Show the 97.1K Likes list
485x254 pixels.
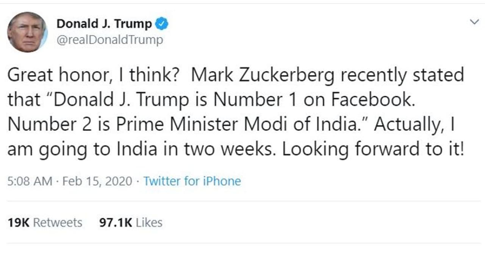(x=131, y=223)
